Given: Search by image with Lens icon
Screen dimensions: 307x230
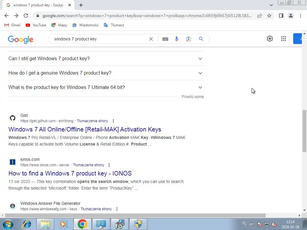Looking at the screenshot, I should [x=188, y=39].
